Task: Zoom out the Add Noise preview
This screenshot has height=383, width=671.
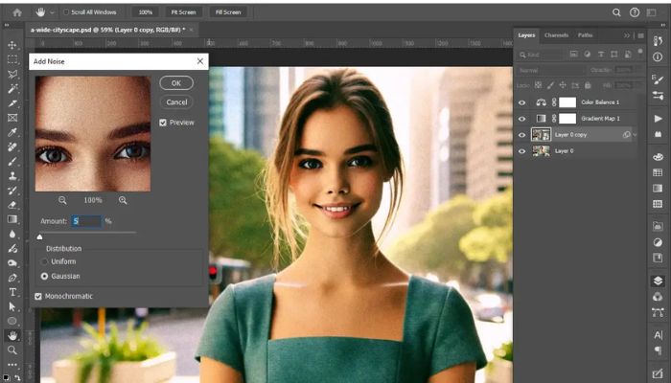Action: coord(62,200)
